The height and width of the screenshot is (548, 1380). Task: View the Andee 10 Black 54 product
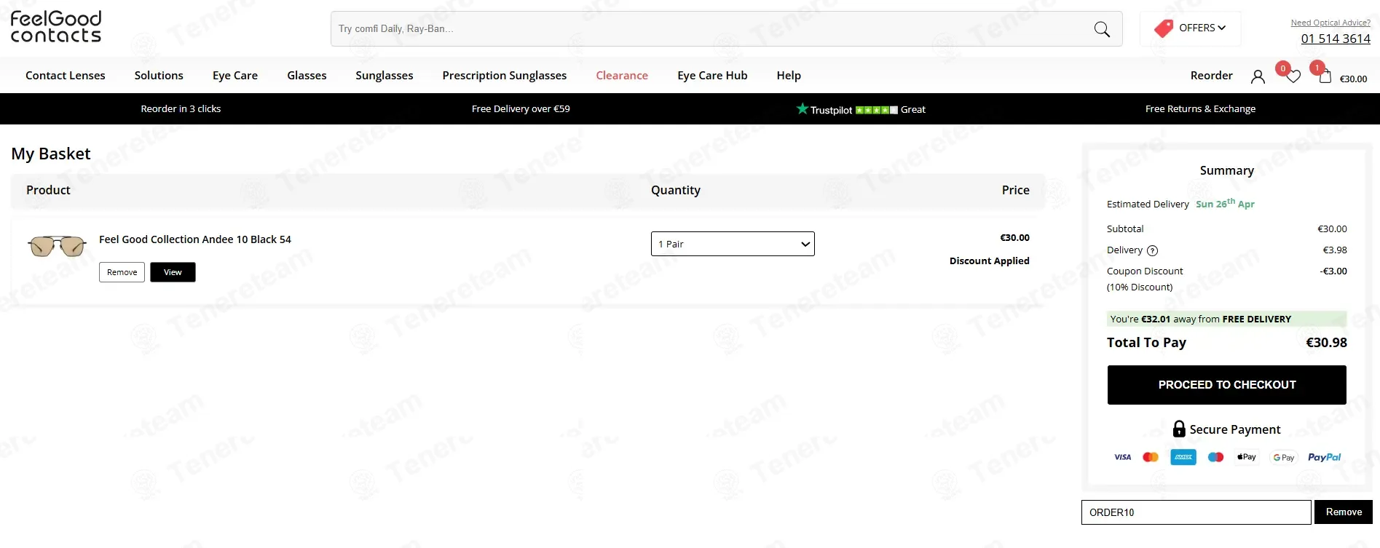coord(173,272)
